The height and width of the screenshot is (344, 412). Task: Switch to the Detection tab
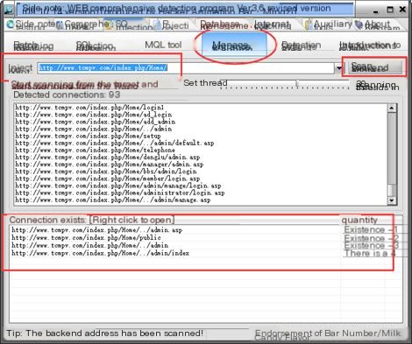coord(301,46)
